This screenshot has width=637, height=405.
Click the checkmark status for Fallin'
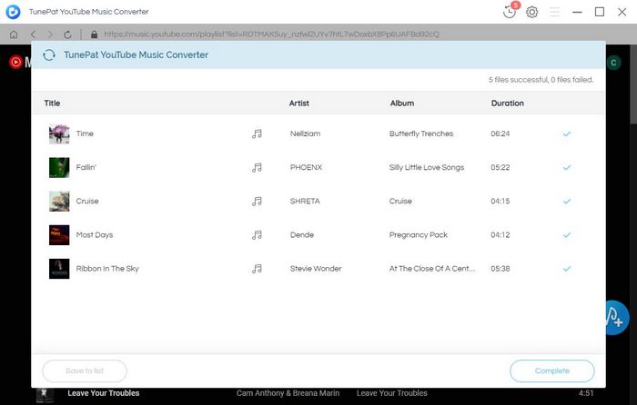pyautogui.click(x=567, y=167)
